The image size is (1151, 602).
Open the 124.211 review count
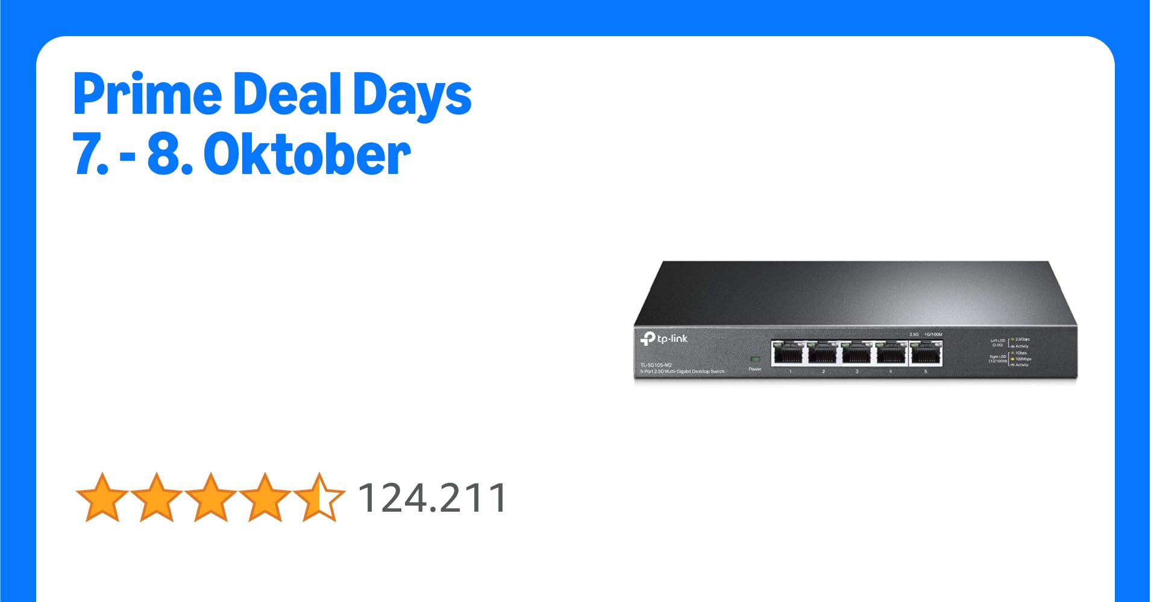tap(433, 498)
